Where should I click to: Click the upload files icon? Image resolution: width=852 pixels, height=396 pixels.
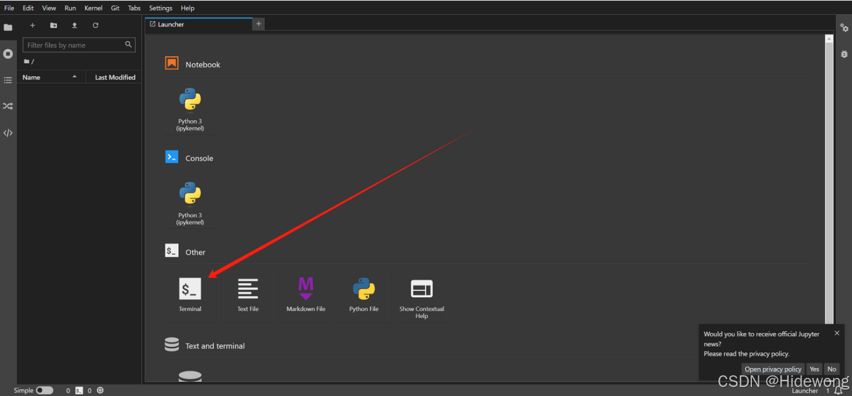(74, 25)
